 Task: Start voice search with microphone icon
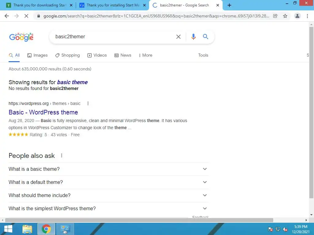[193, 37]
